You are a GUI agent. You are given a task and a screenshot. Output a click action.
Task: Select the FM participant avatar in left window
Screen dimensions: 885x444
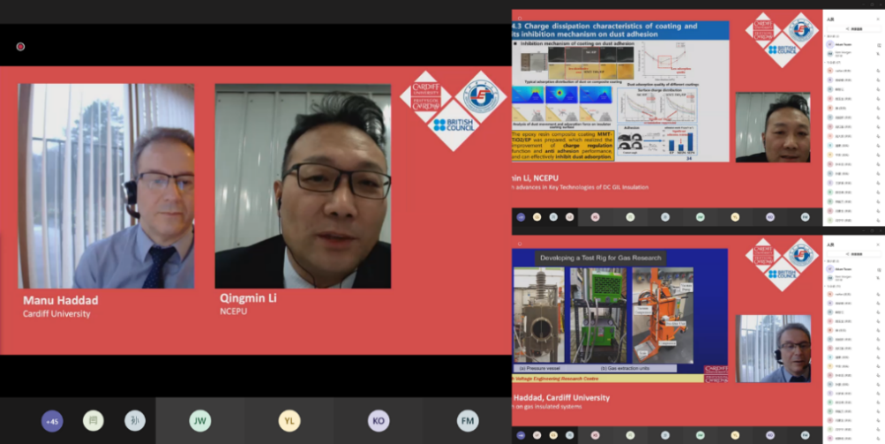tap(467, 421)
